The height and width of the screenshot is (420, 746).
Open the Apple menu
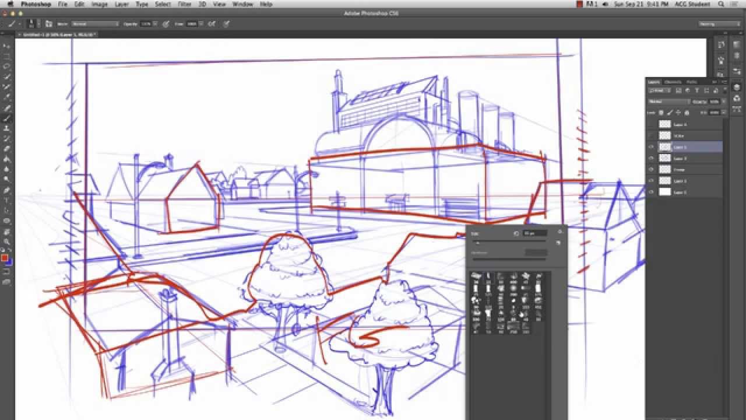click(x=9, y=4)
